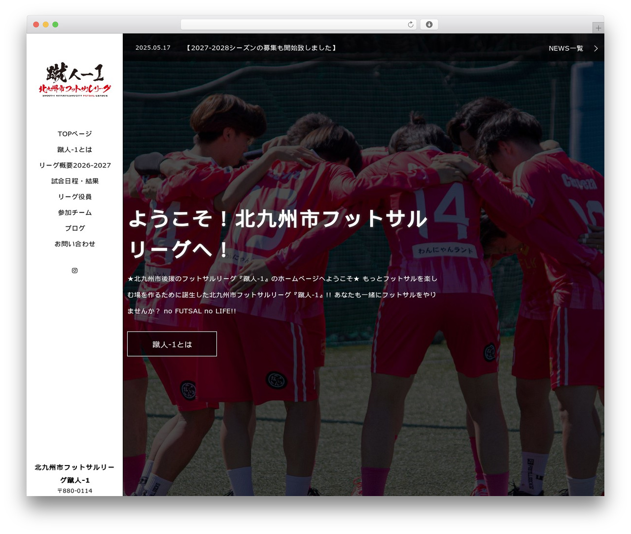Click the browser reload icon
This screenshot has height=534, width=631.
click(410, 25)
